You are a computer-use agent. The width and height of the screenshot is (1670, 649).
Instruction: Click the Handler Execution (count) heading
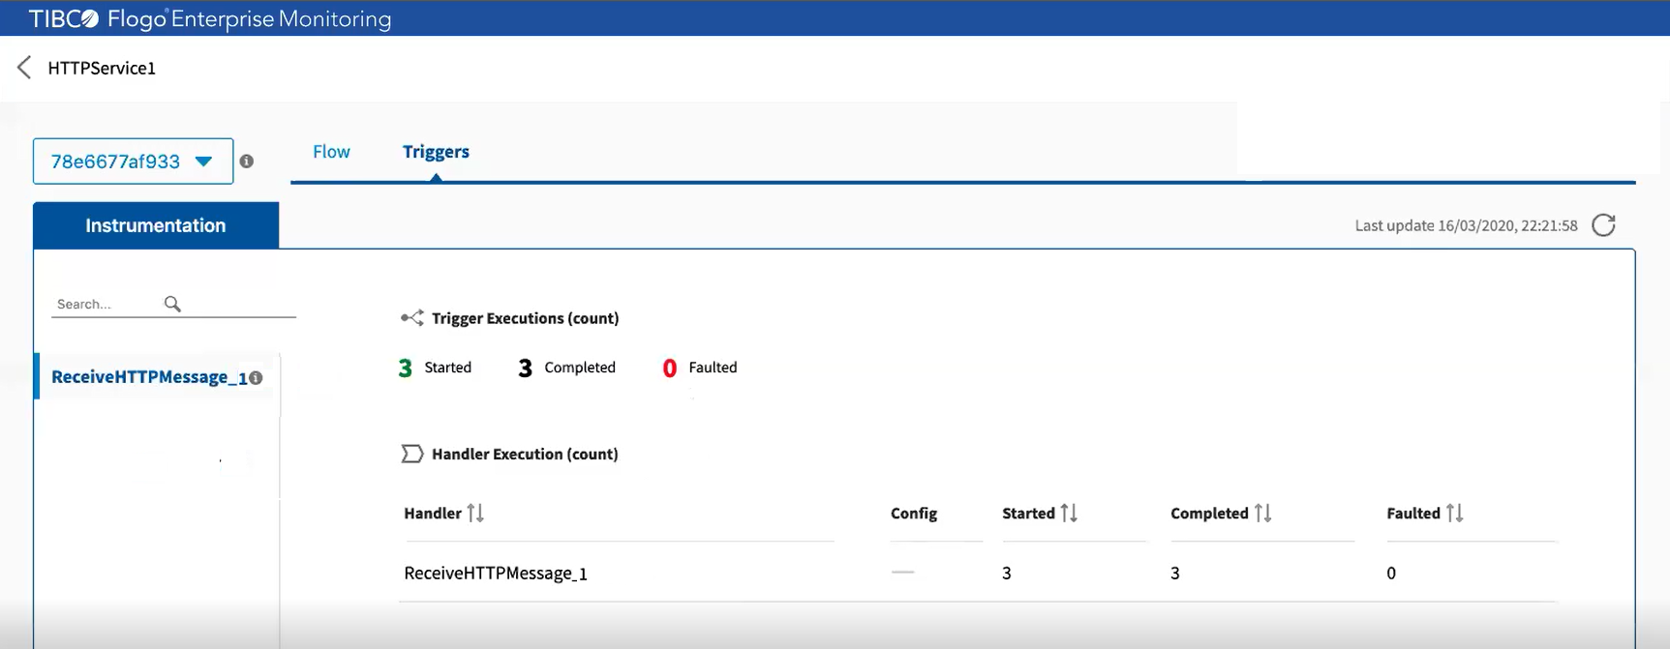click(525, 454)
